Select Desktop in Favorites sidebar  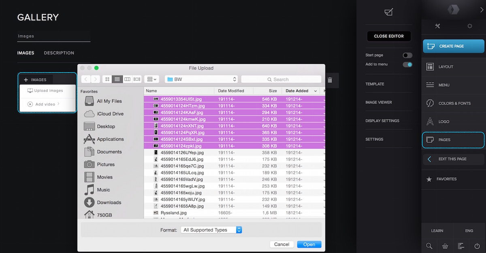(x=106, y=127)
